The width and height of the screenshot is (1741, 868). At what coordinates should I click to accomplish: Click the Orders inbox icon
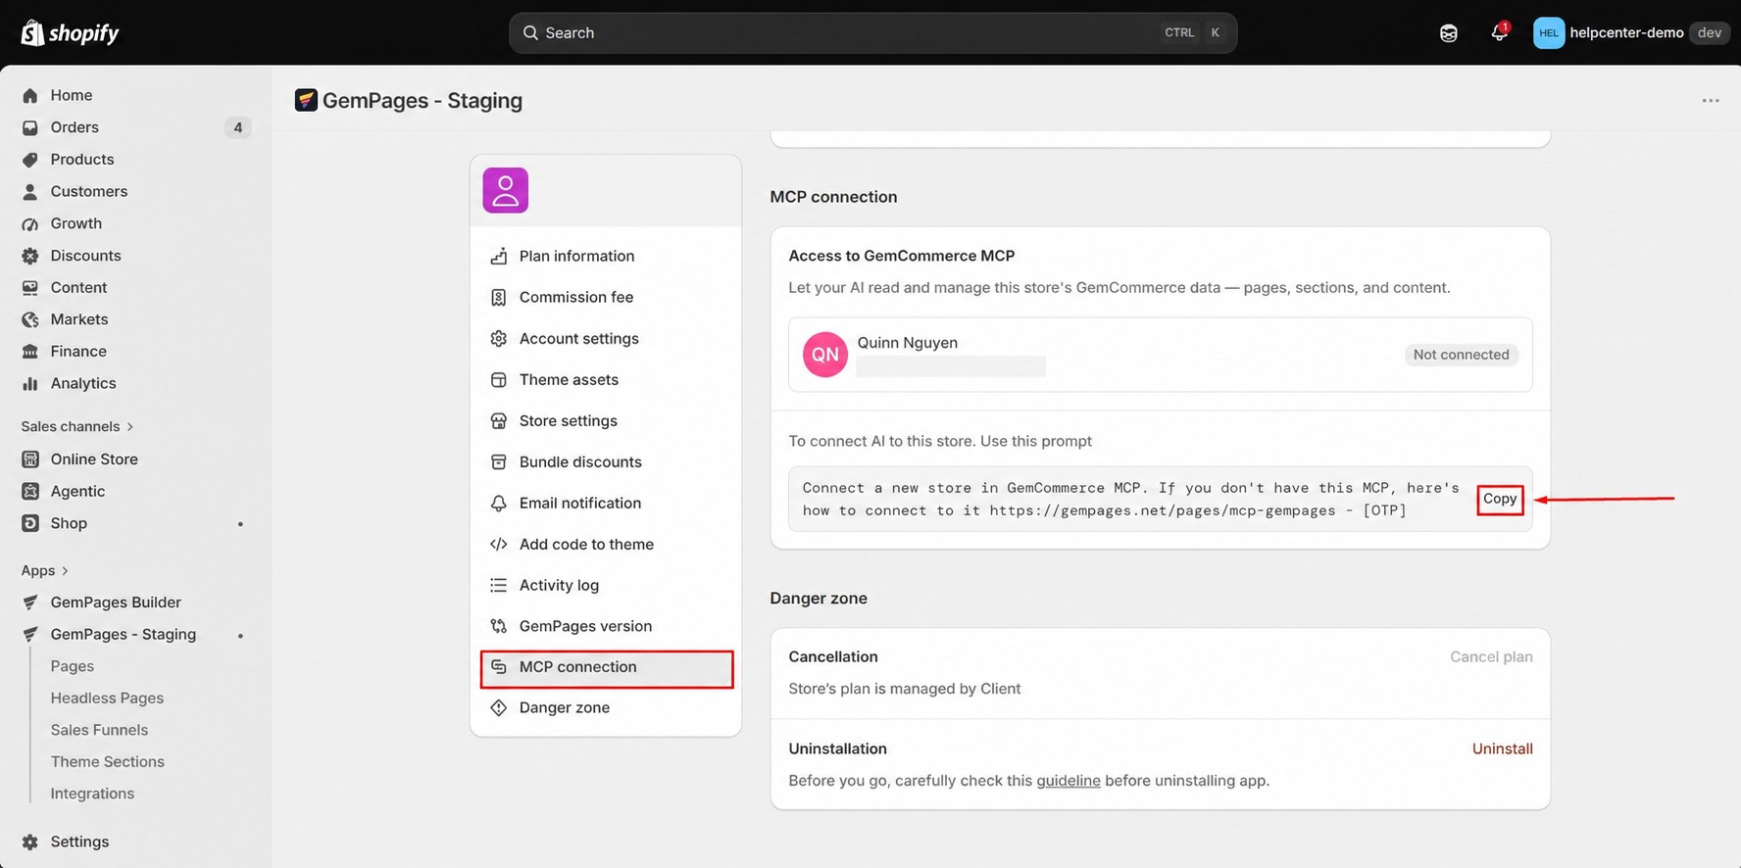tap(30, 127)
